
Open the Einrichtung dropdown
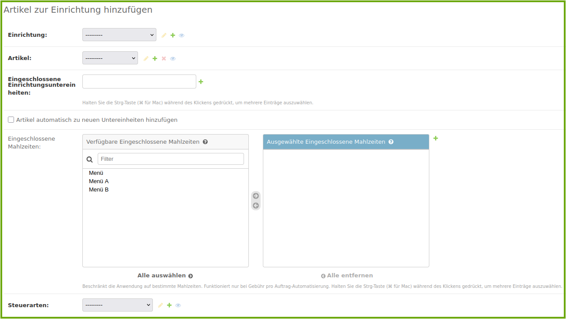pyautogui.click(x=119, y=35)
